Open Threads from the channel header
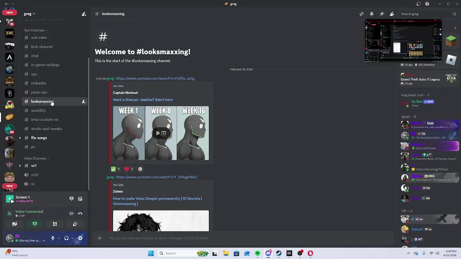The height and width of the screenshot is (259, 461). 362,14
